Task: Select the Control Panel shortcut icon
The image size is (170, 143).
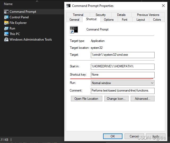Action: click(x=6, y=17)
